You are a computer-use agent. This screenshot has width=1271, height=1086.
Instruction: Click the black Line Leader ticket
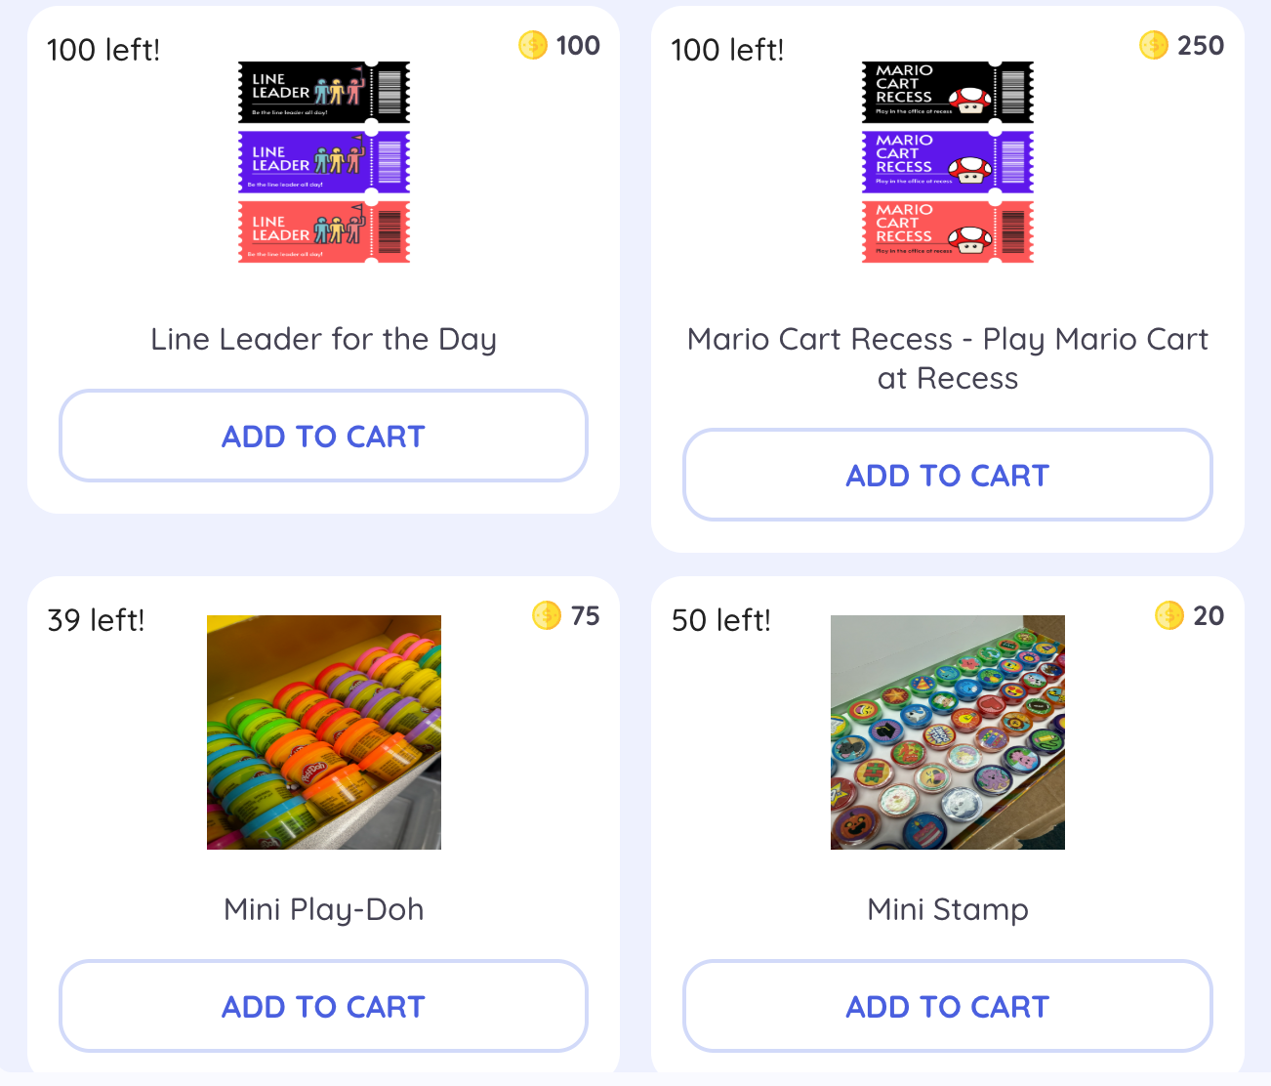[x=324, y=93]
